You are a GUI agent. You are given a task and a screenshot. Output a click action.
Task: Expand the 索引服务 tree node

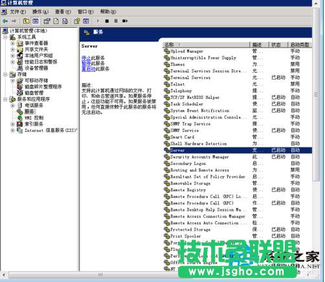(x=12, y=124)
